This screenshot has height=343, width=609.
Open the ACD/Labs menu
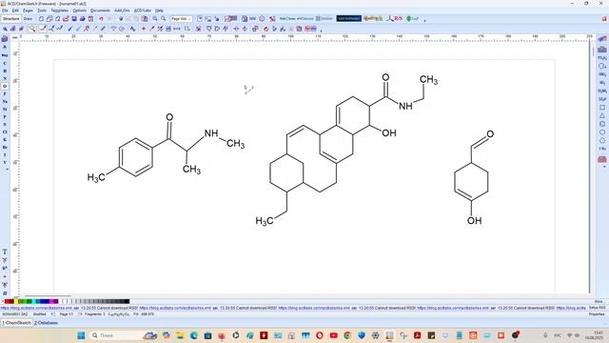click(143, 10)
